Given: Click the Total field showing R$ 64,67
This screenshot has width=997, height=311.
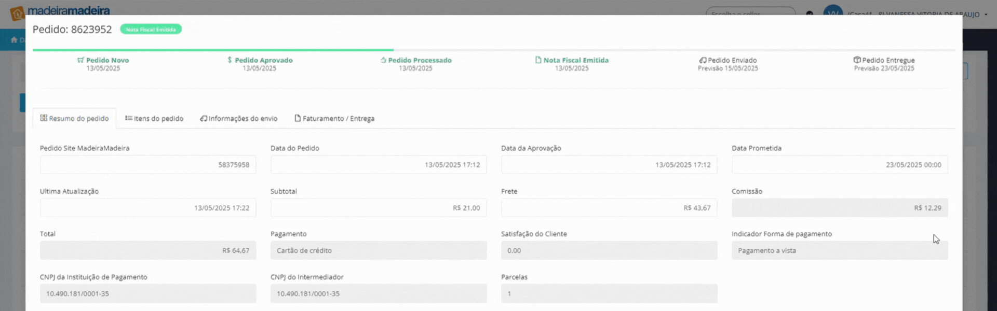Looking at the screenshot, I should pyautogui.click(x=148, y=250).
